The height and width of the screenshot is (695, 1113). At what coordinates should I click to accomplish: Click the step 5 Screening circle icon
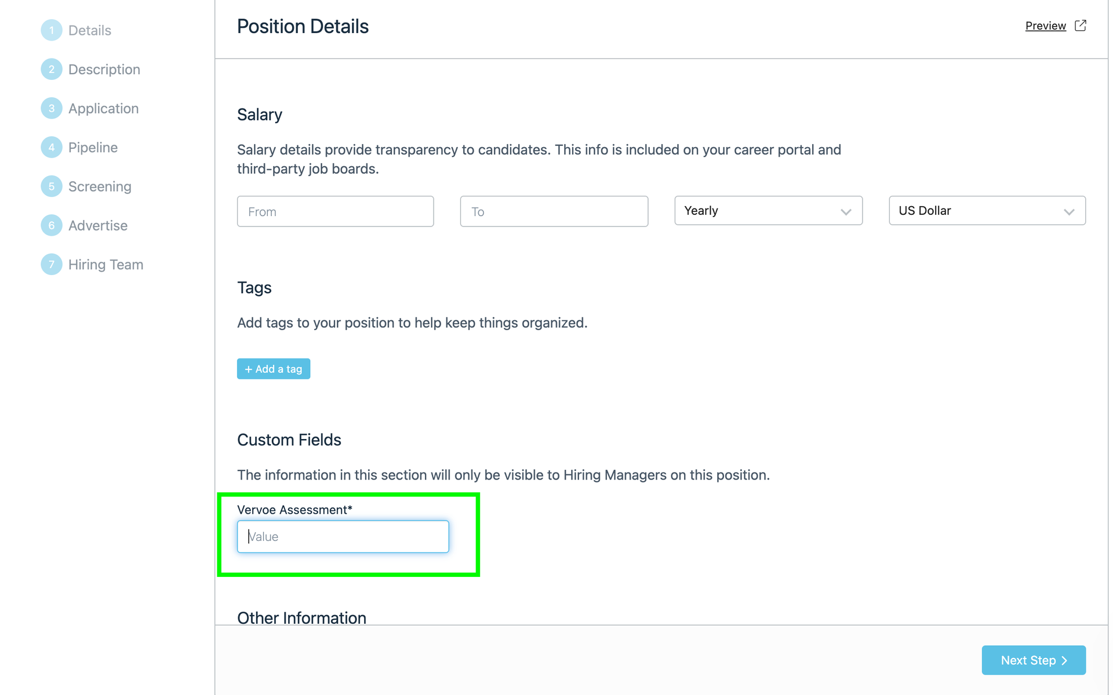pyautogui.click(x=52, y=186)
